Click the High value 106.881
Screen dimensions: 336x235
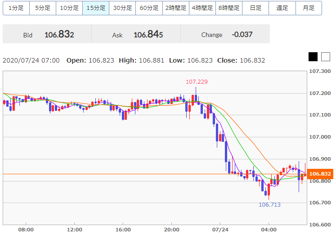point(152,60)
